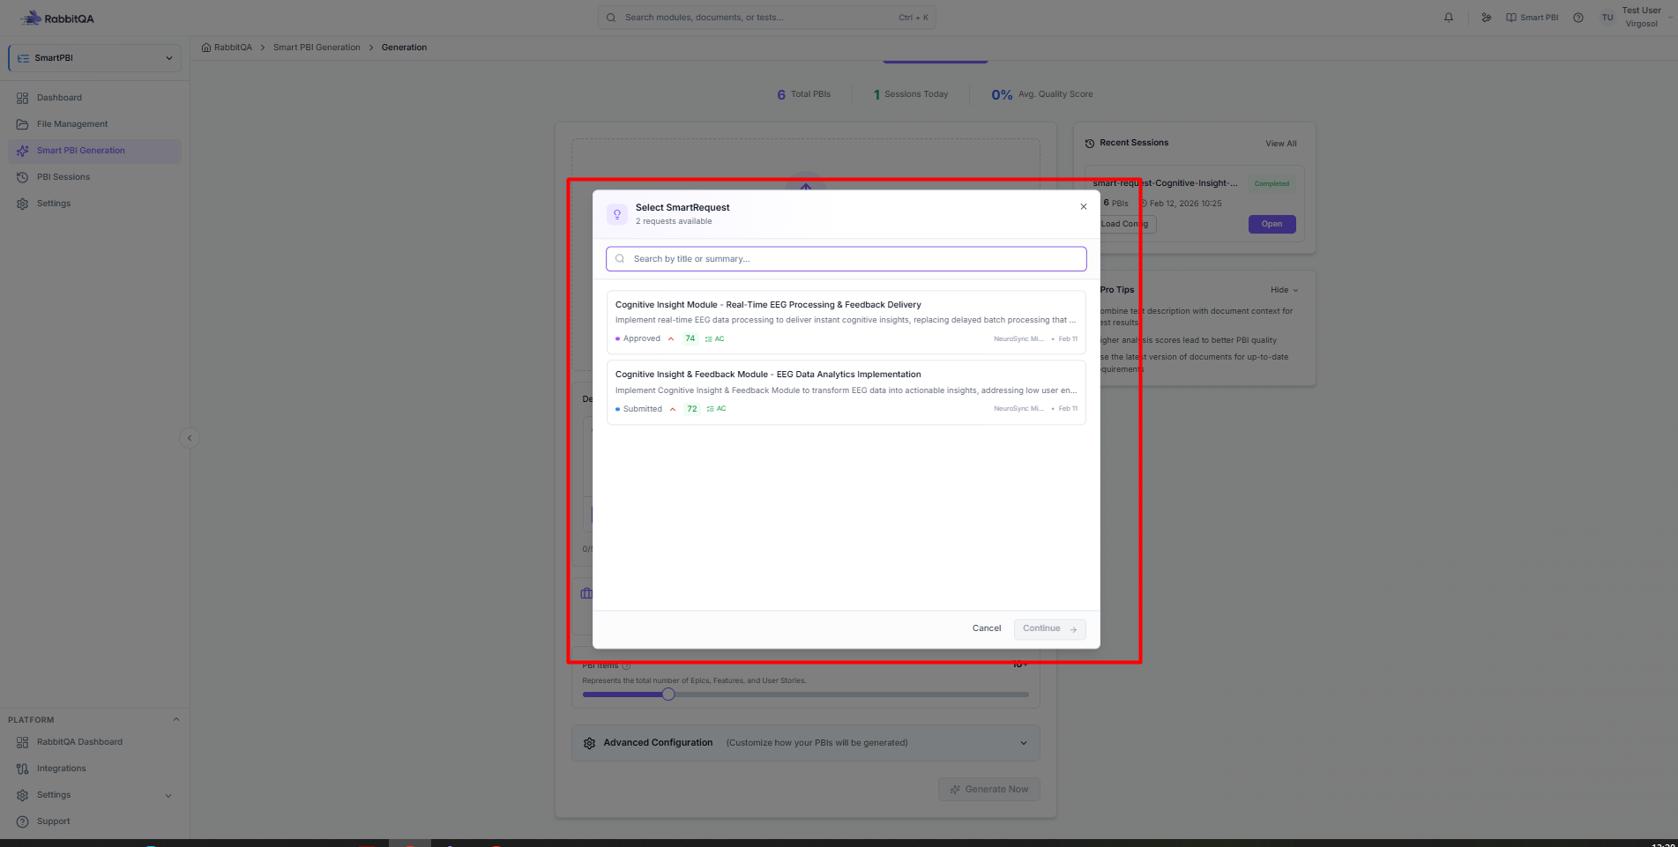
Task: Click View All in Recent Sessions
Action: point(1281,144)
